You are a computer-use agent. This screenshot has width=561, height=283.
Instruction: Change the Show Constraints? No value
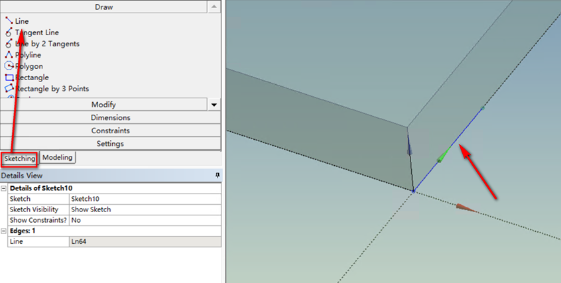point(145,221)
